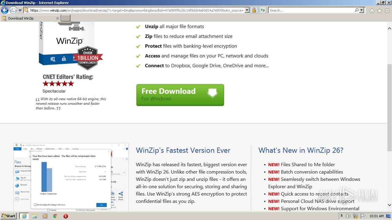This screenshot has width=392, height=220.
Task: Open the Windows Explorer folder taskbar icon
Action: [x=35, y=216]
